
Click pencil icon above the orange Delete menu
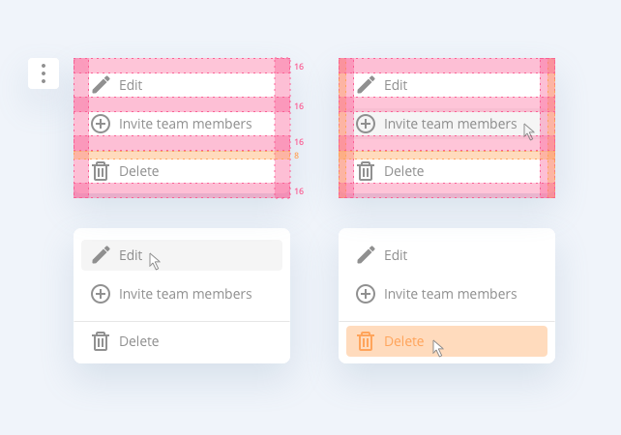(366, 255)
